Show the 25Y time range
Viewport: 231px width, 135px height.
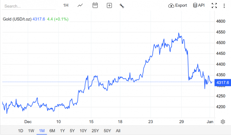[95, 131]
